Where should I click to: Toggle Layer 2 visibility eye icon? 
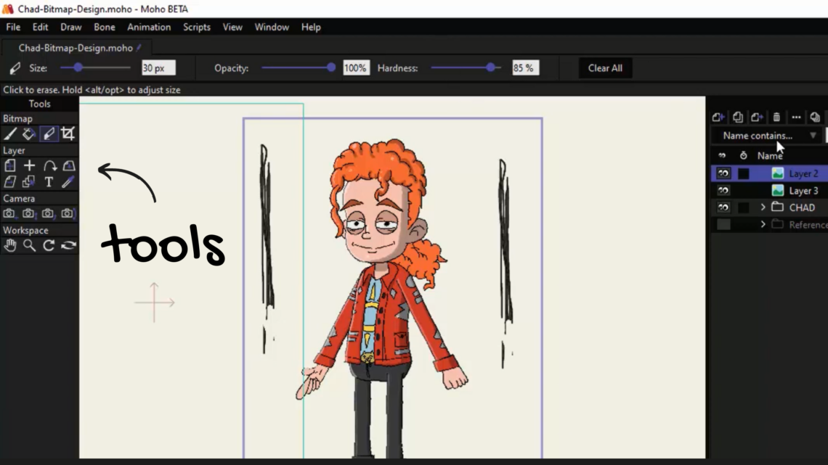point(723,173)
